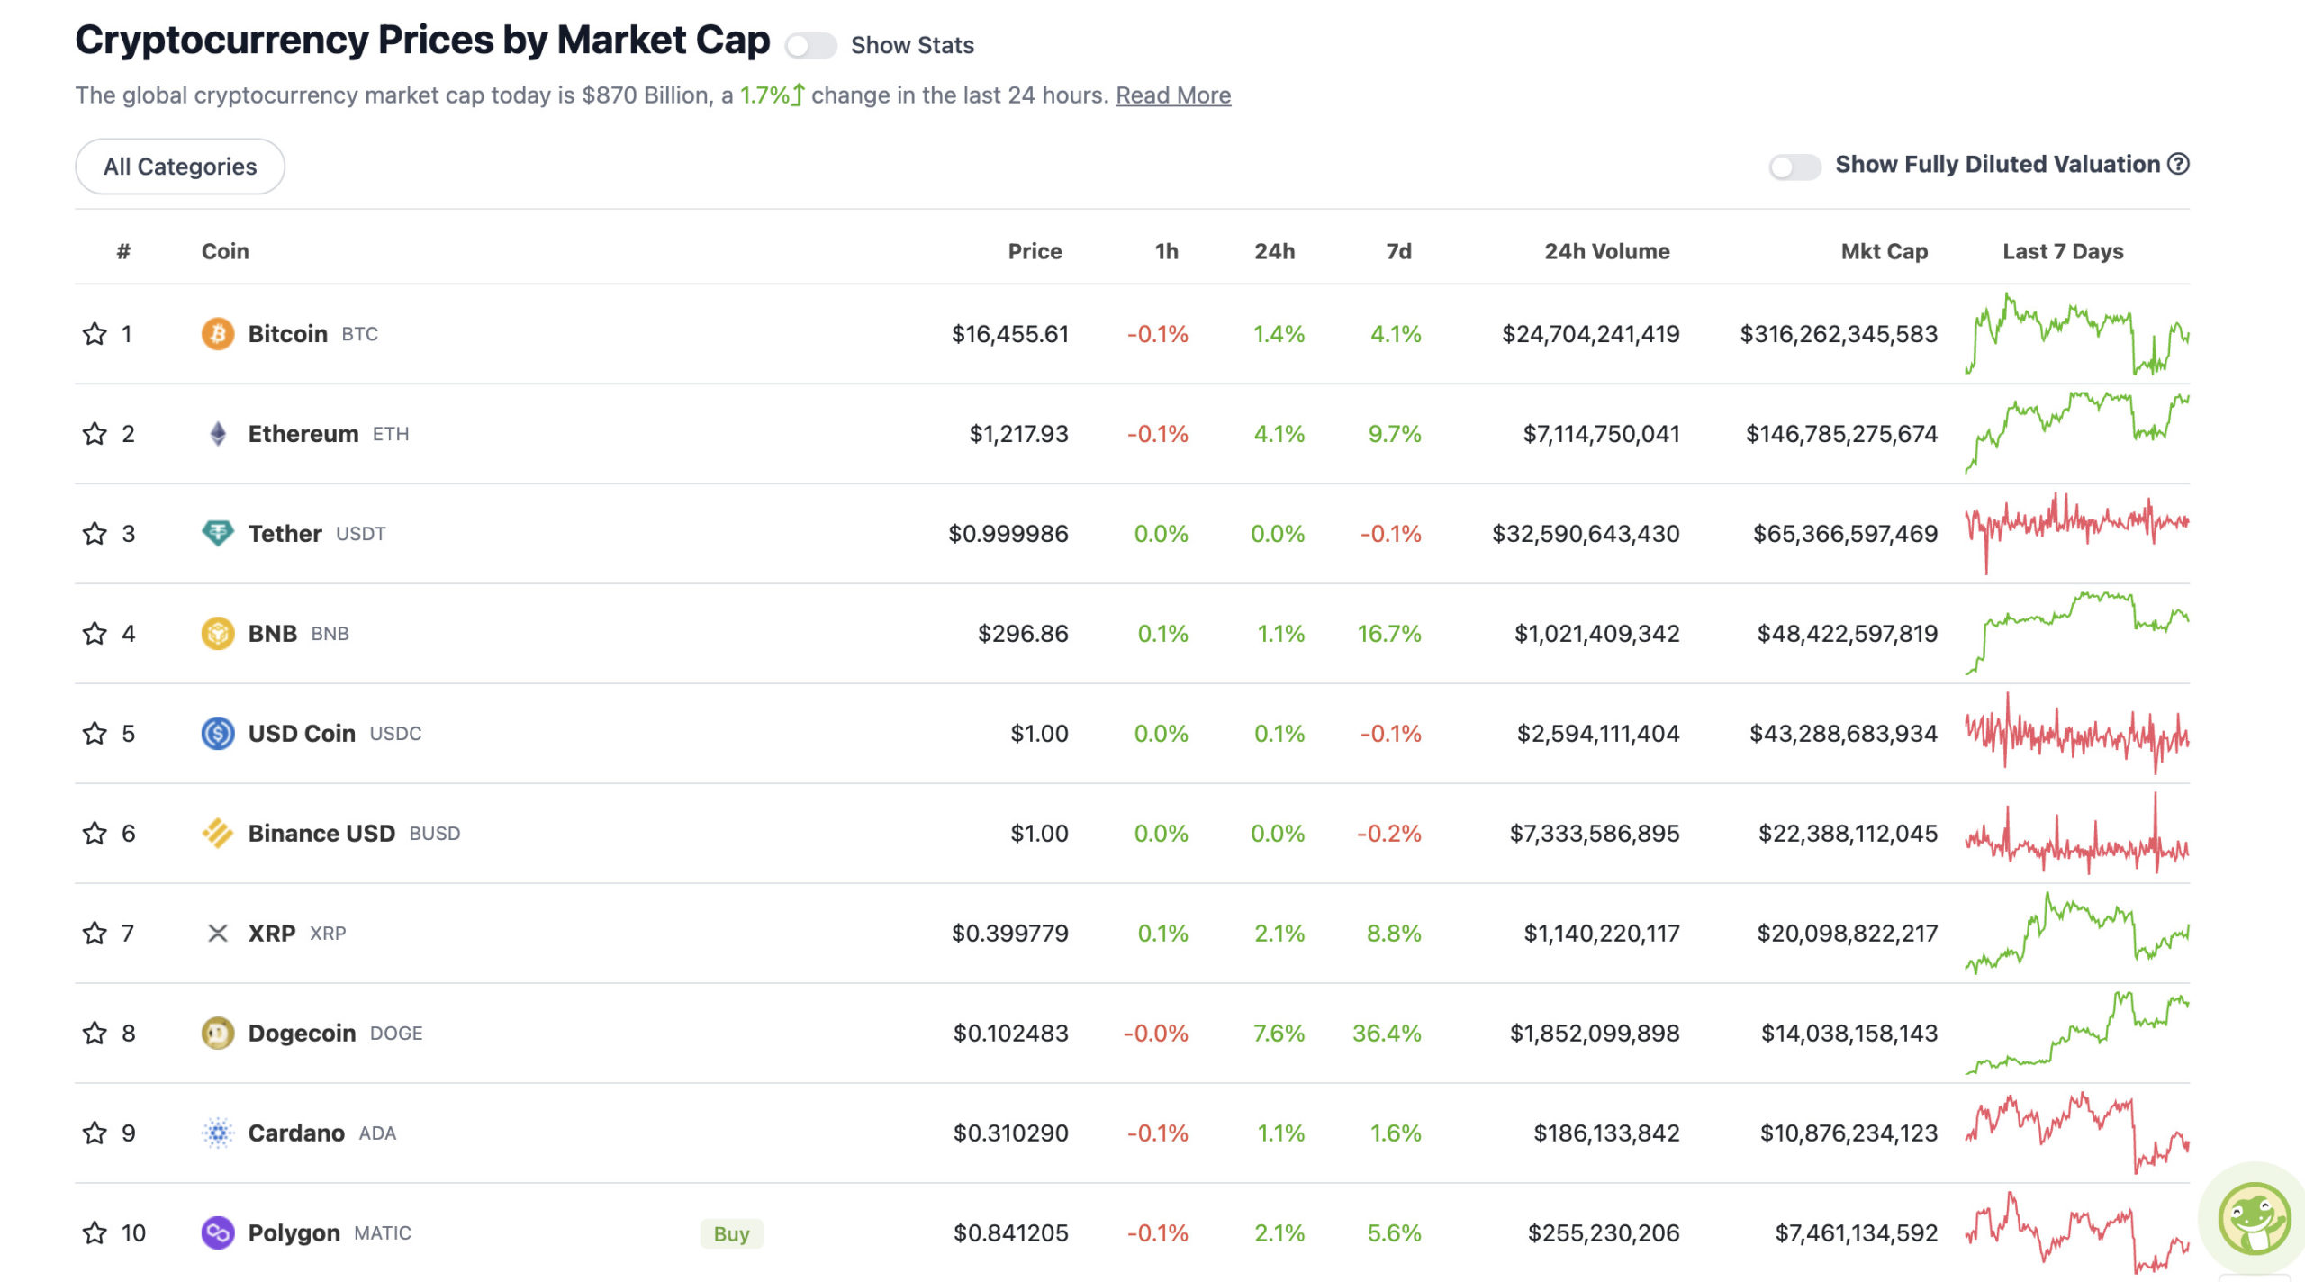Select BNB 7d change 16.7%
The image size is (2305, 1282).
click(1389, 634)
